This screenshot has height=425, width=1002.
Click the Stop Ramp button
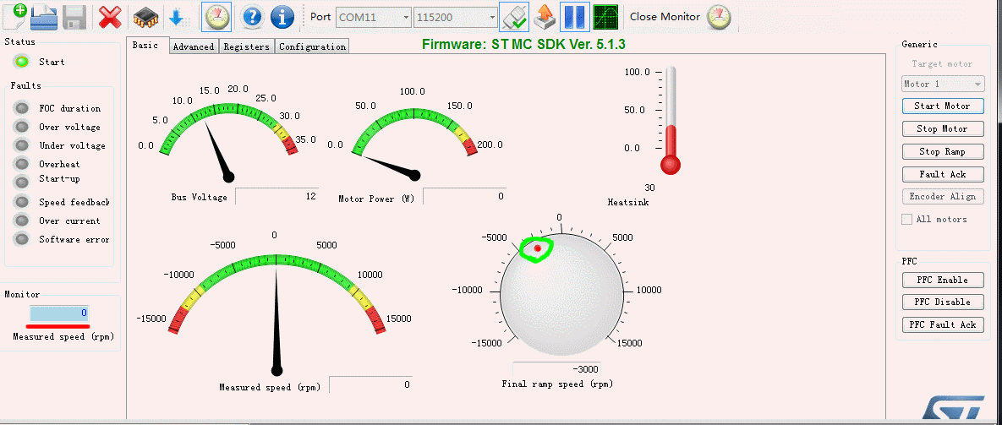(x=943, y=152)
